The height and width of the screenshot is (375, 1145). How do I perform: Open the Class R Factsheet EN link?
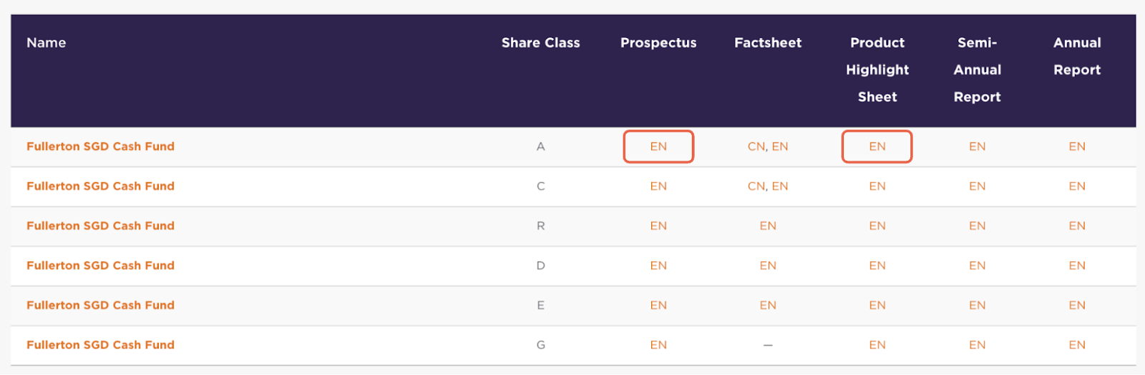click(x=768, y=226)
